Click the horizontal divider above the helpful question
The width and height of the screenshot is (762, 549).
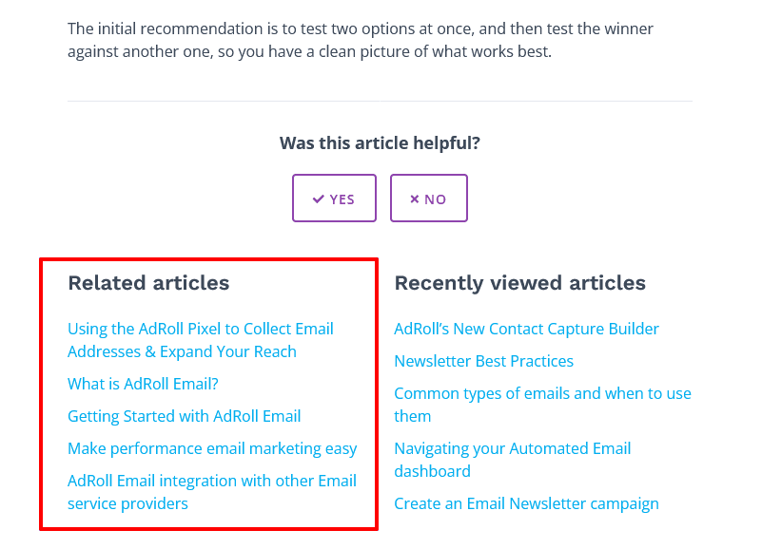pyautogui.click(x=380, y=101)
